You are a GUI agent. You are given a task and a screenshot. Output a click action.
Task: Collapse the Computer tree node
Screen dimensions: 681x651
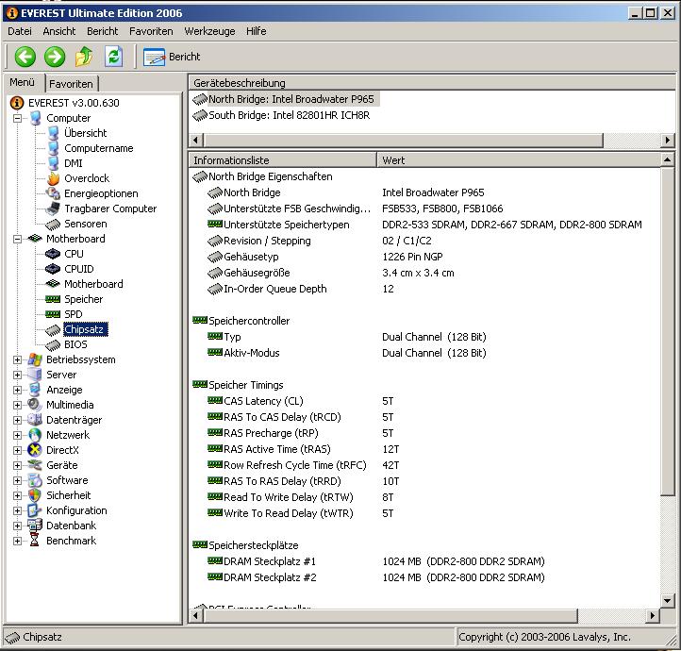coord(17,118)
